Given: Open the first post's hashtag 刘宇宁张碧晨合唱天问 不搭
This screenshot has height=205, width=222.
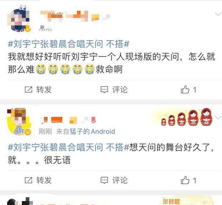Looking at the screenshot, I should coord(68,44).
